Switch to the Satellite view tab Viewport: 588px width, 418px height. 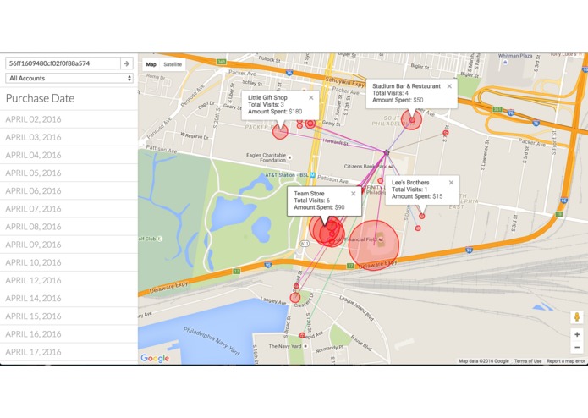coord(173,64)
